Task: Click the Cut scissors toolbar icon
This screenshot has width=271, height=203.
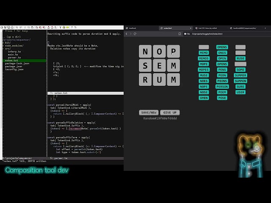Action: click(25, 27)
